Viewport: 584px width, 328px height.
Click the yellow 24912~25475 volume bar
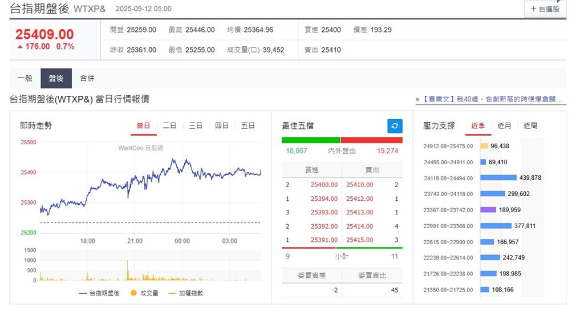coord(484,146)
